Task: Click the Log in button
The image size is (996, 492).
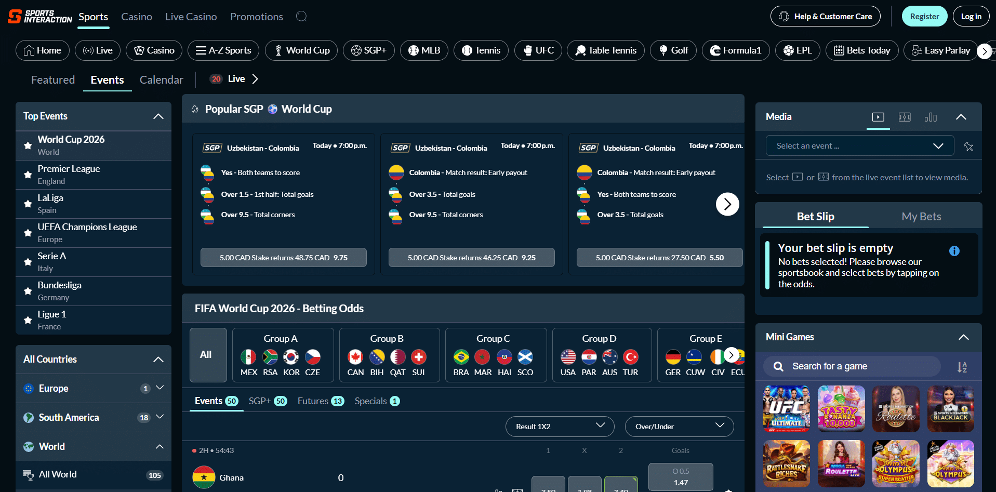Action: click(971, 17)
